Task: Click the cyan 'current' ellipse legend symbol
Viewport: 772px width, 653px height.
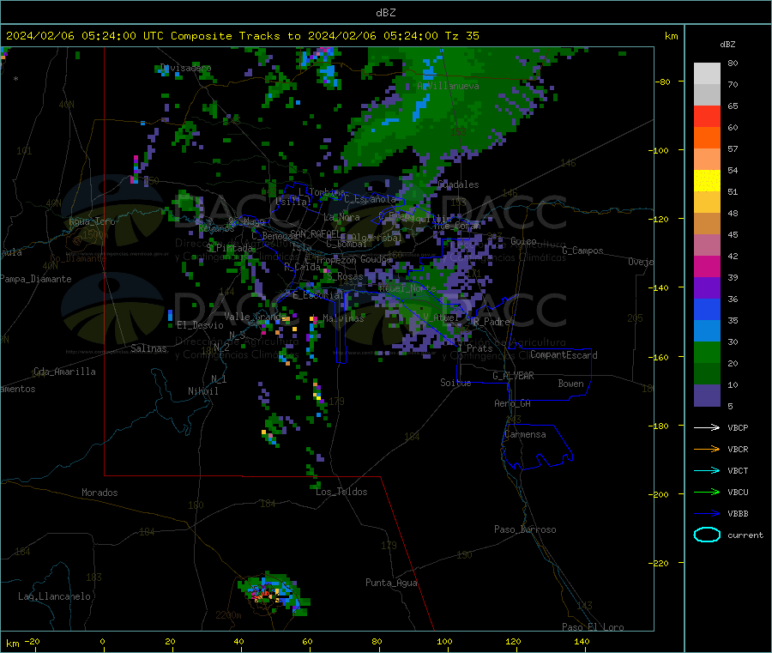Action: pos(707,535)
